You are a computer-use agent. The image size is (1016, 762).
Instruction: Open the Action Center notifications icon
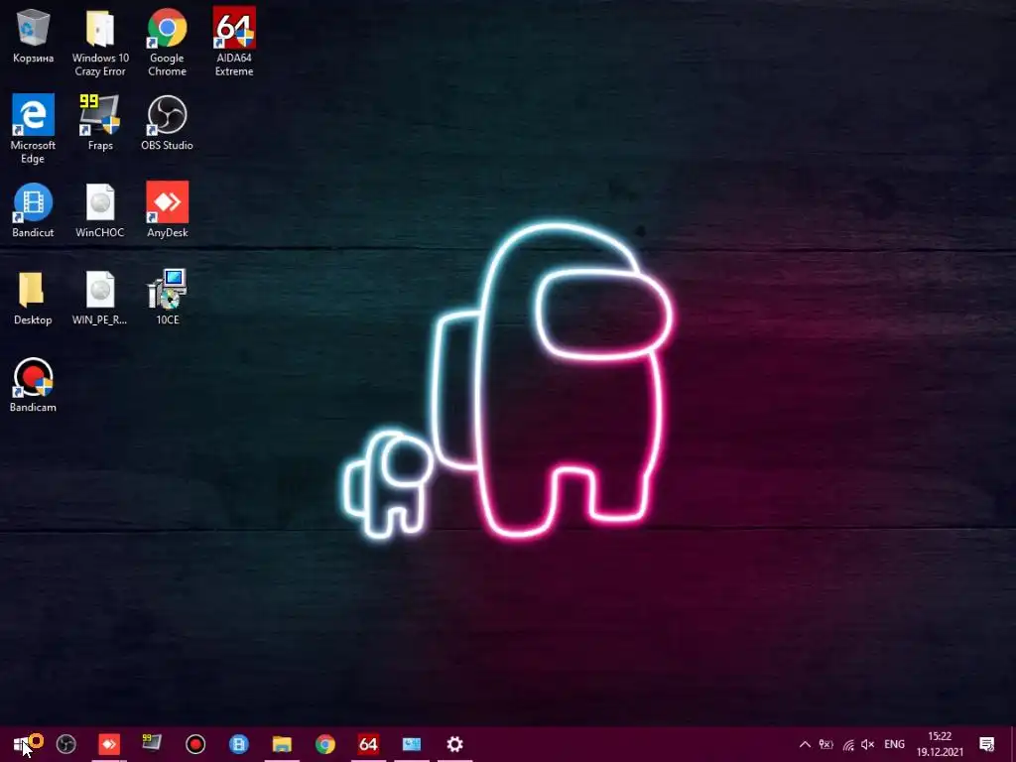987,744
